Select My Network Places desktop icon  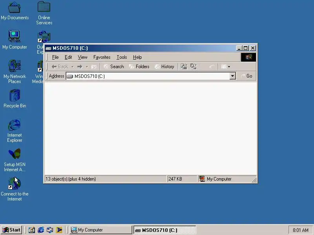coord(15,72)
